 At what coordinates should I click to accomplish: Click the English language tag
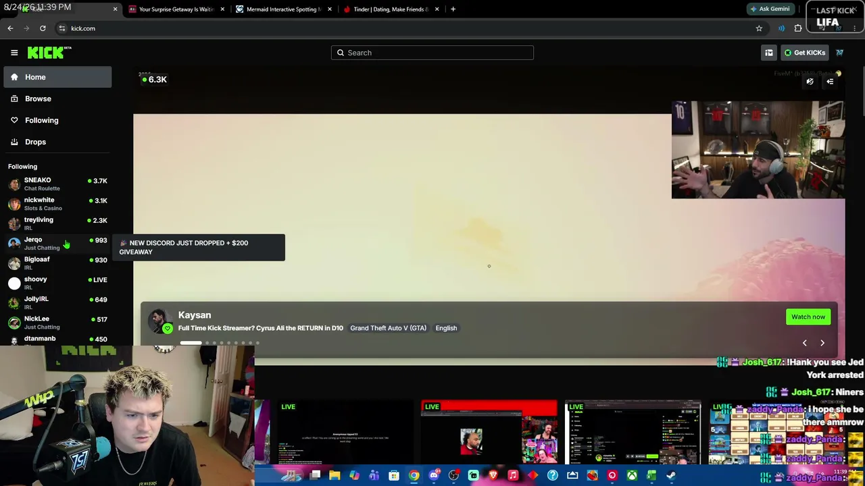coord(446,328)
